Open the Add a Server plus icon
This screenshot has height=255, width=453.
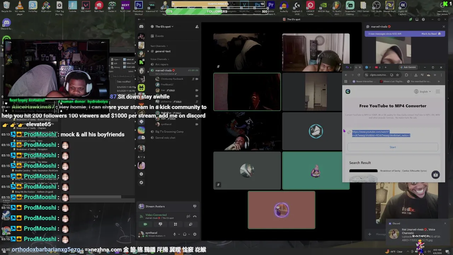coord(141,174)
